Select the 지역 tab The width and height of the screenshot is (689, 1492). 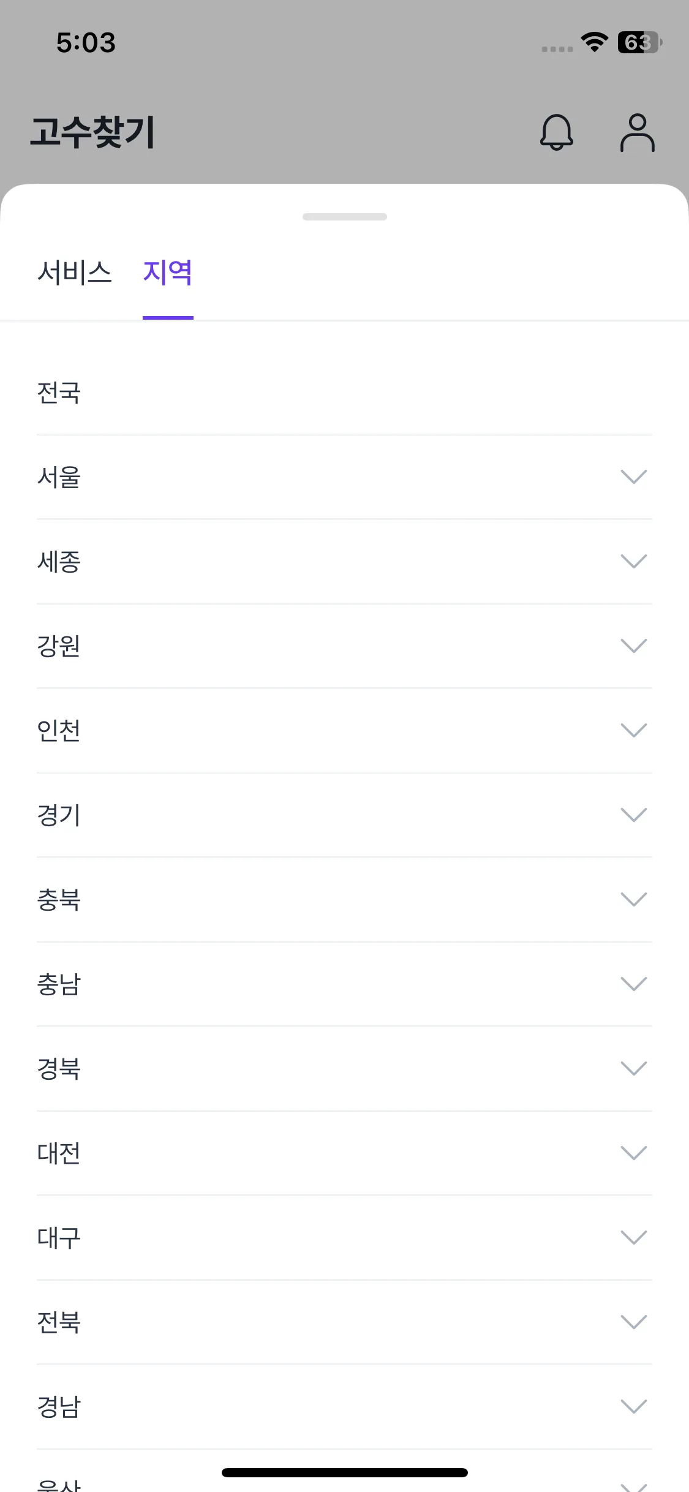[168, 273]
